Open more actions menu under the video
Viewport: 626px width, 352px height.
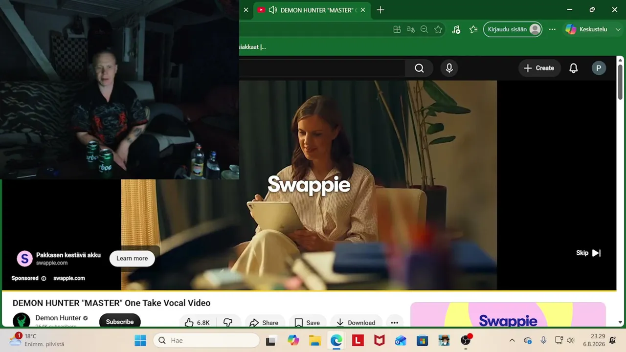pos(395,323)
